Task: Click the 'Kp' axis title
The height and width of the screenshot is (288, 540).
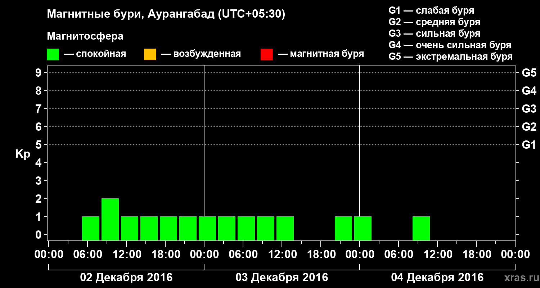Action: coord(23,154)
